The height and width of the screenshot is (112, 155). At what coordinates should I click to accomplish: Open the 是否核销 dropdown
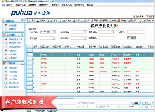pyautogui.click(x=113, y=32)
